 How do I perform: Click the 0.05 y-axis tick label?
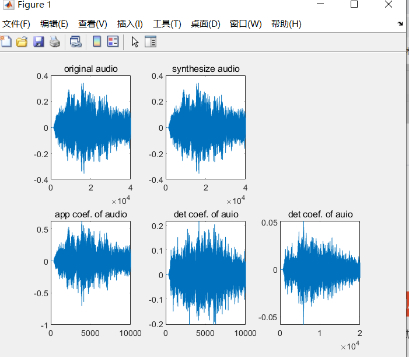tap(270, 223)
